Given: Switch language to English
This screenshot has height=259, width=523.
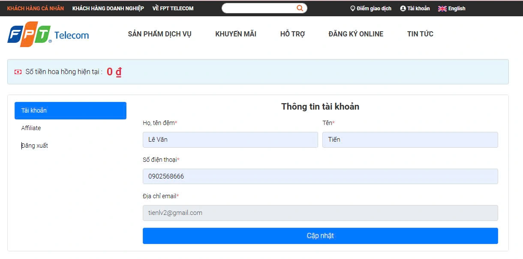Looking at the screenshot, I should point(457,9).
